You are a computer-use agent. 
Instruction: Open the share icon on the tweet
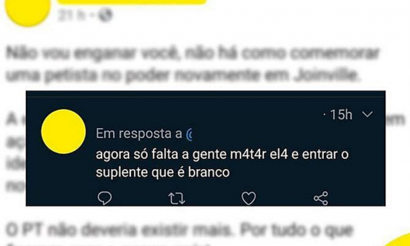point(320,198)
